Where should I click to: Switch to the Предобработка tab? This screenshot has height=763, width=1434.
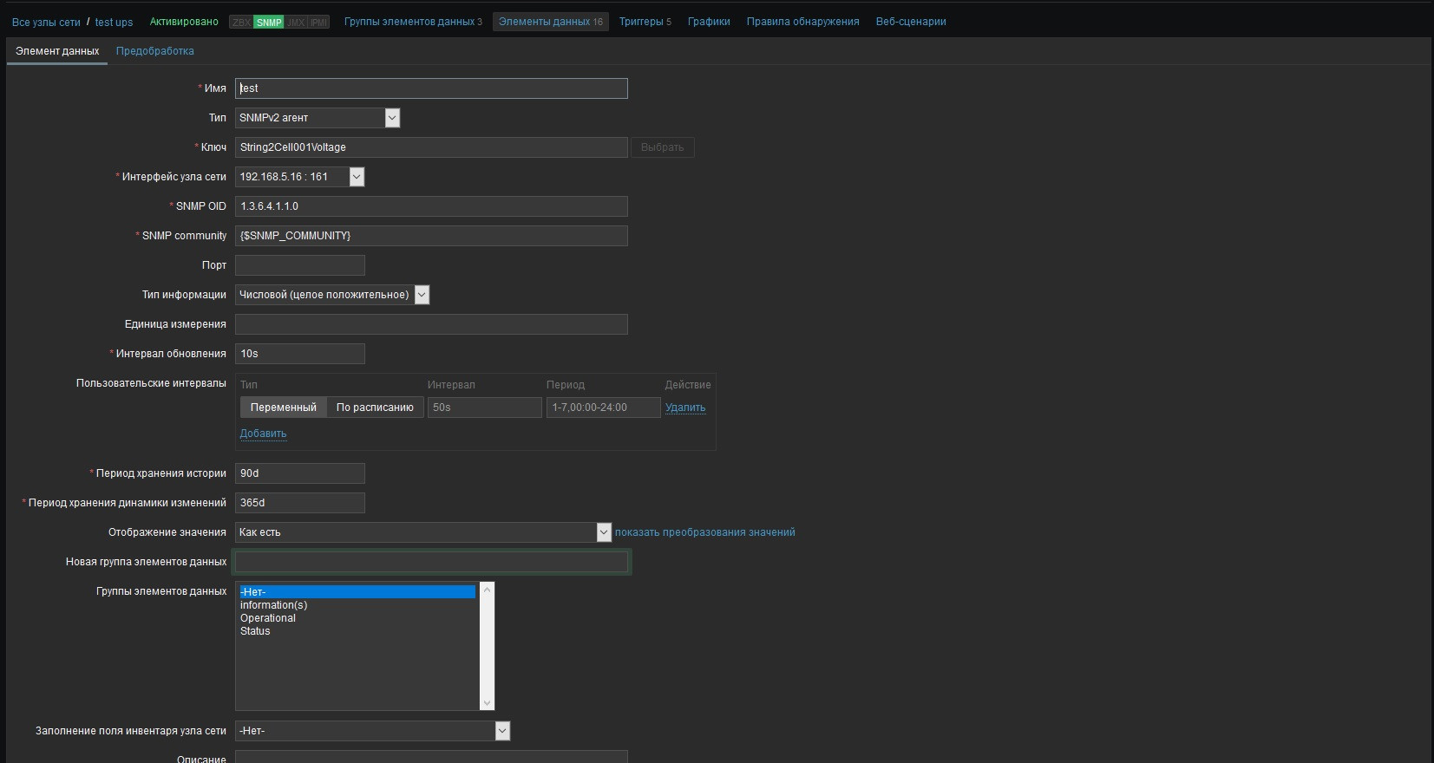pos(155,51)
